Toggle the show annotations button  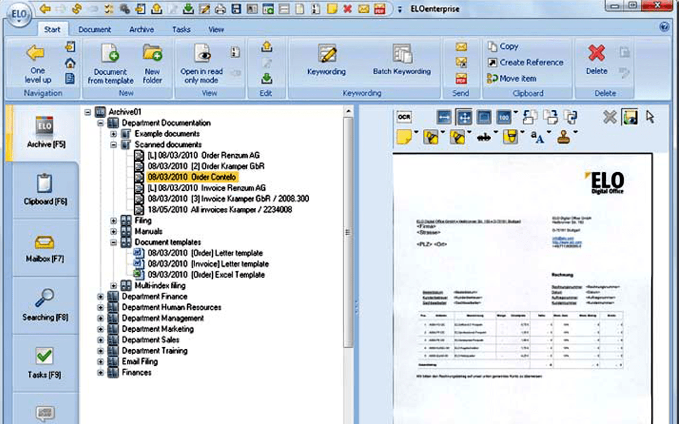tap(630, 117)
